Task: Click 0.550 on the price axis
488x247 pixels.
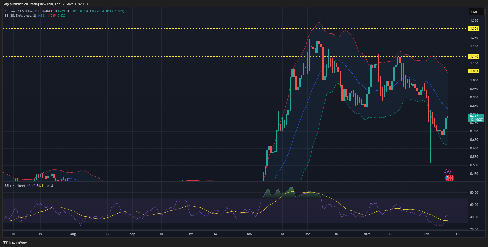Action: point(474,157)
